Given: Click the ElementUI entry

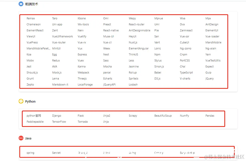Looking at the screenshot, I should pyautogui.click(x=212, y=30).
